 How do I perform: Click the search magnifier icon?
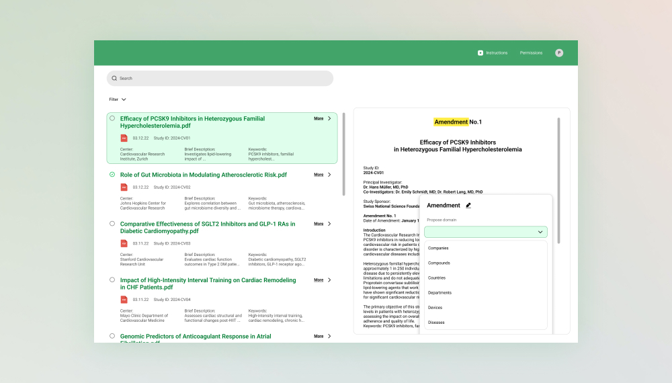pyautogui.click(x=114, y=79)
